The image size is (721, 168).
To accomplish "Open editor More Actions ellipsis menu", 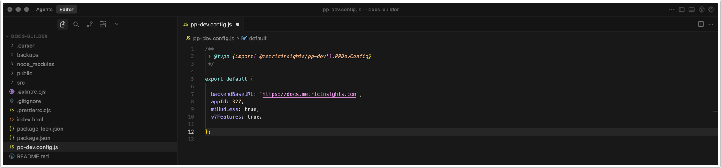I will coord(711,24).
